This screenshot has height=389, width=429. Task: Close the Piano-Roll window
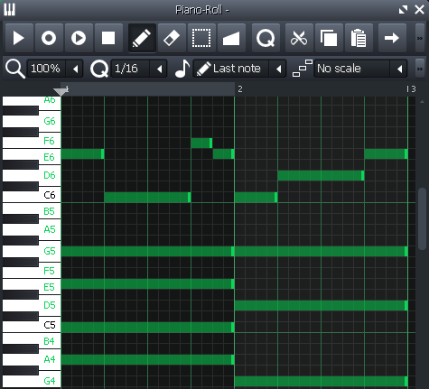419,10
